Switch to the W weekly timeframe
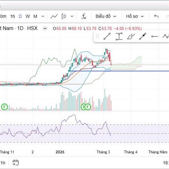The image size is (169, 169). [28, 16]
